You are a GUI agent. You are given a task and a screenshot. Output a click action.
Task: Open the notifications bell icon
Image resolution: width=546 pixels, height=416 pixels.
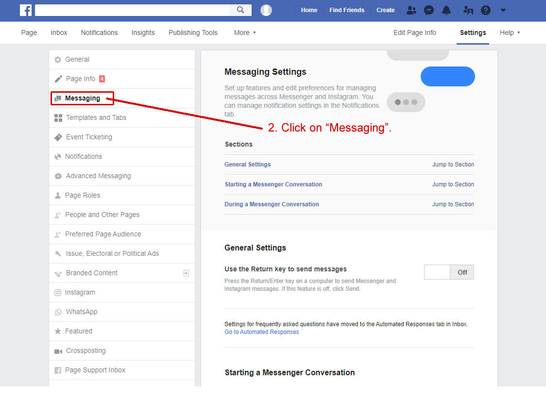tap(446, 10)
